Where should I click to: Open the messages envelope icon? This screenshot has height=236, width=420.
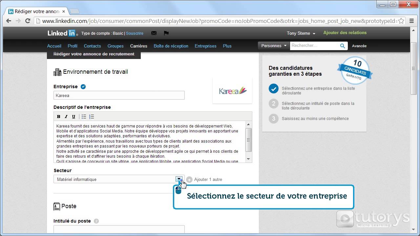154,33
